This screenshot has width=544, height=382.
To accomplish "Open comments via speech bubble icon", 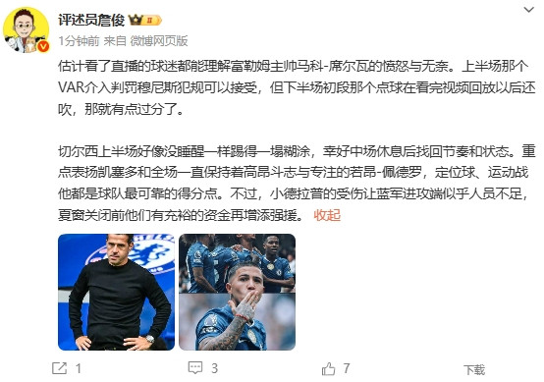I will tap(195, 368).
